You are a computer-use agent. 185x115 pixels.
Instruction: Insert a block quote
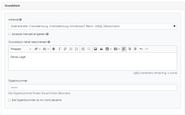(101, 49)
